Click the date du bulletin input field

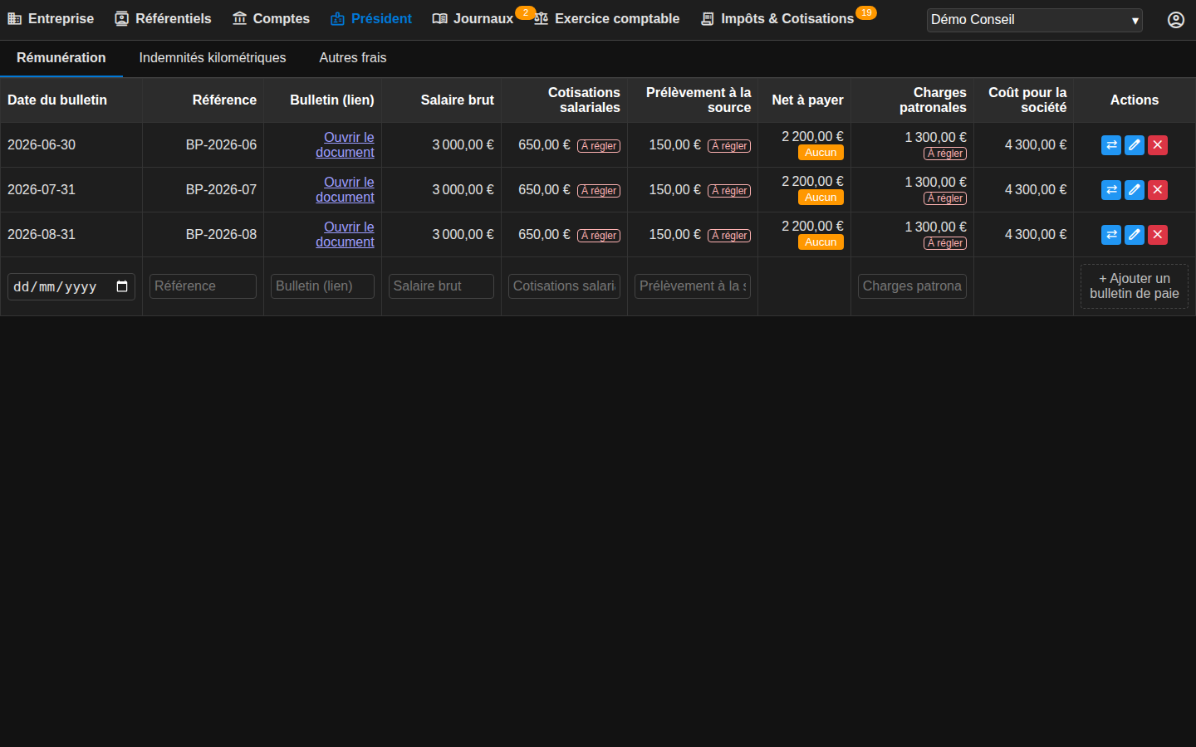click(71, 286)
